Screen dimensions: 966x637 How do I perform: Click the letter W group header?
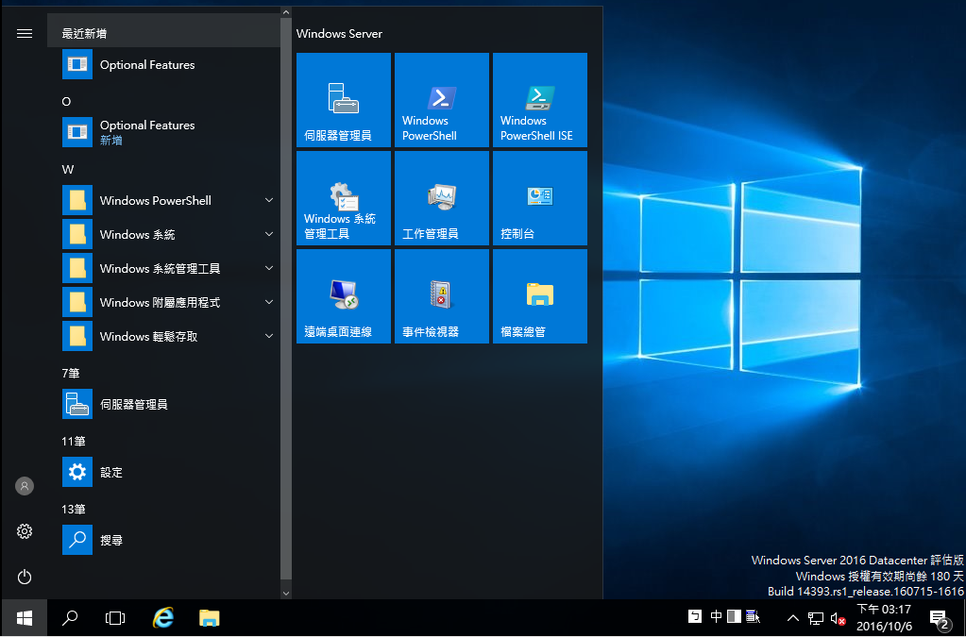pos(68,169)
